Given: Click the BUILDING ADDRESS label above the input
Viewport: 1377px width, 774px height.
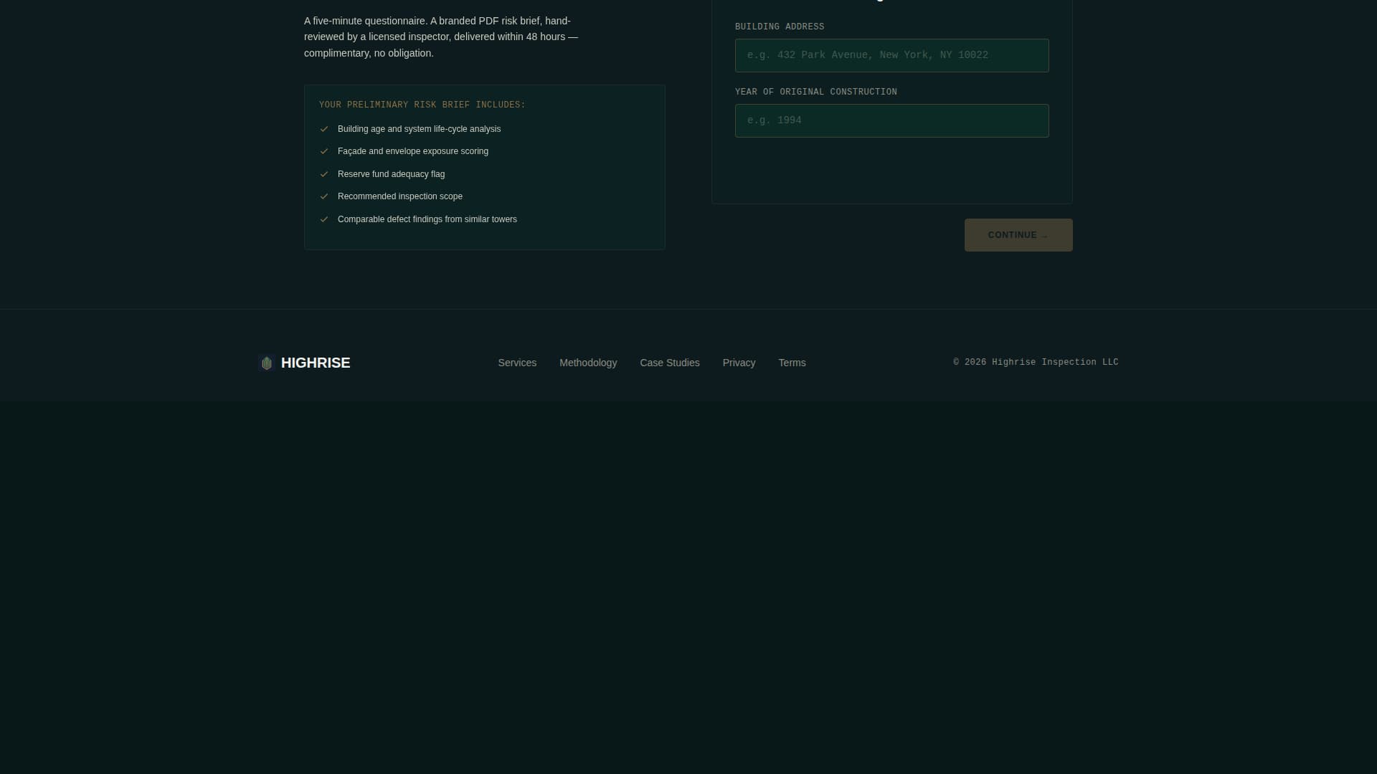Looking at the screenshot, I should [x=780, y=27].
